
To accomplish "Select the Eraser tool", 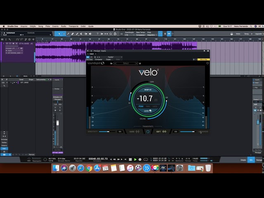I will pos(73,34).
